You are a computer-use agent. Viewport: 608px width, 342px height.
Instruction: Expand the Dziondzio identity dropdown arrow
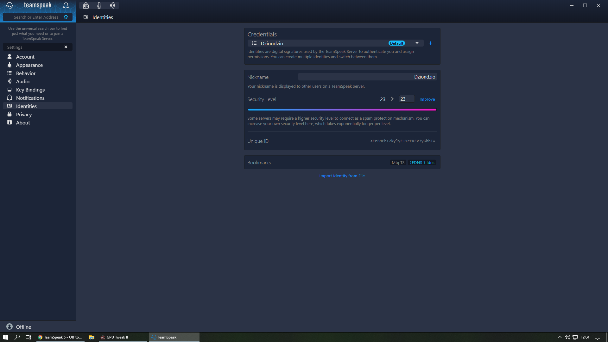point(417,43)
